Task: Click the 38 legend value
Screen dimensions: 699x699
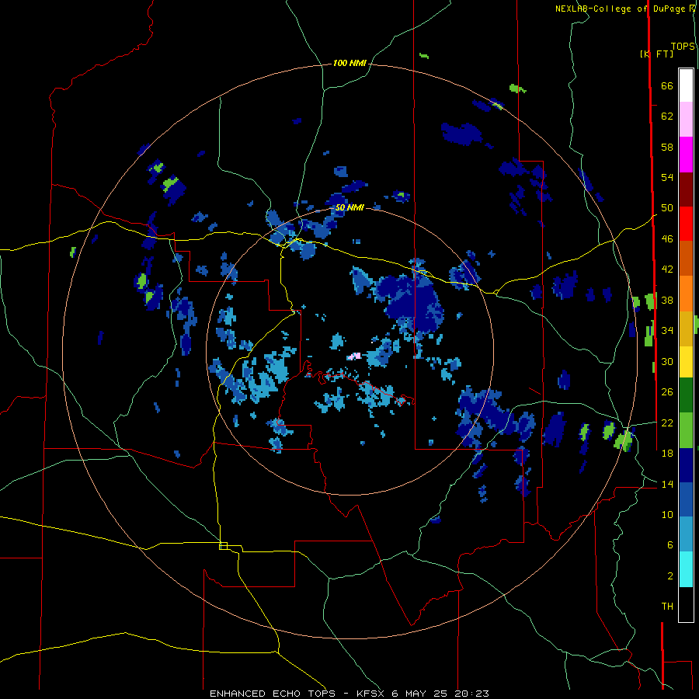Action: [x=667, y=300]
